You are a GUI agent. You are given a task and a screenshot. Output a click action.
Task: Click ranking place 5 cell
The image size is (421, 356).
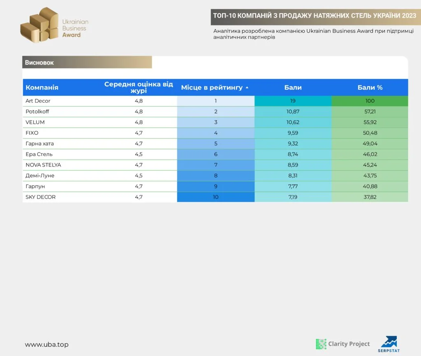click(x=216, y=143)
